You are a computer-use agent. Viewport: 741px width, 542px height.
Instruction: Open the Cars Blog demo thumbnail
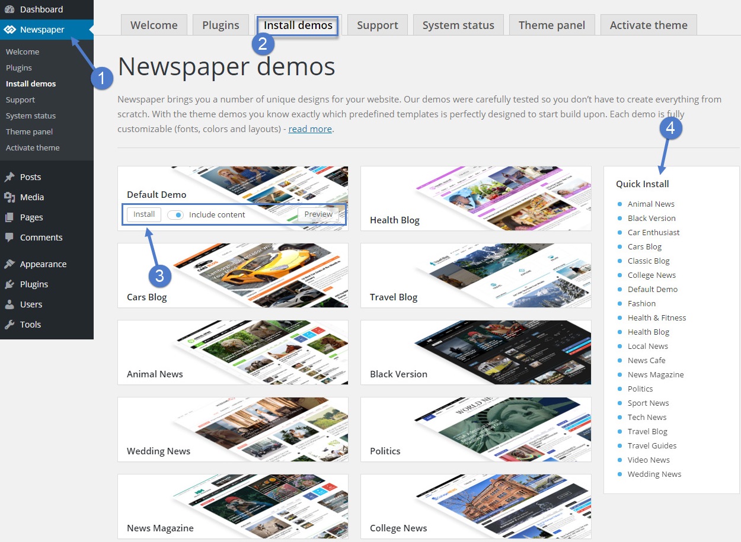point(233,275)
